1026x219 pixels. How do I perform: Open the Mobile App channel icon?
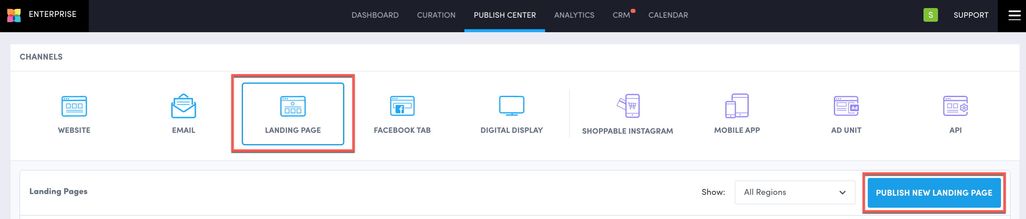click(737, 106)
